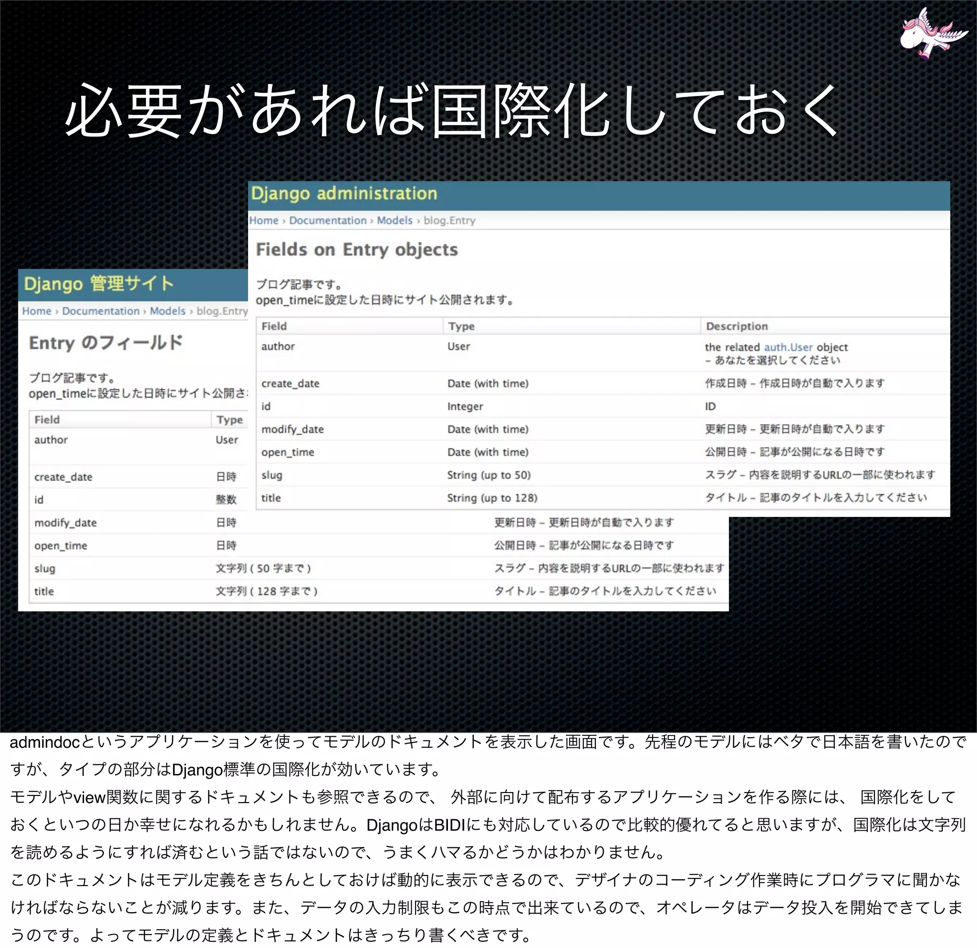The height and width of the screenshot is (948, 977).
Task: Click the Field header in Japanese table
Action: pos(47,420)
